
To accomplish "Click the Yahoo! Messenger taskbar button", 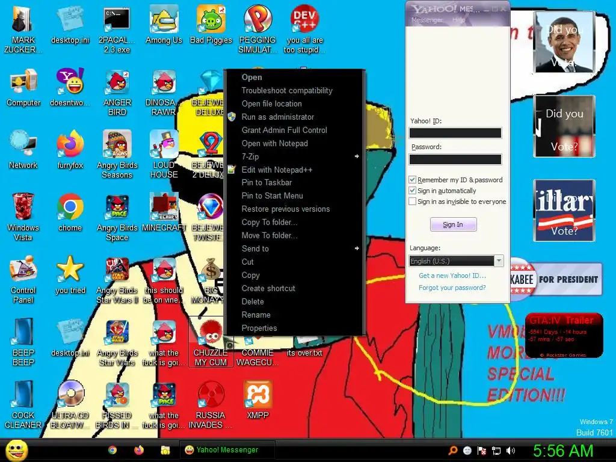I will [227, 450].
